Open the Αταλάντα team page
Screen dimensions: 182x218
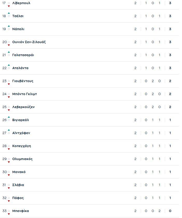[x=20, y=68]
